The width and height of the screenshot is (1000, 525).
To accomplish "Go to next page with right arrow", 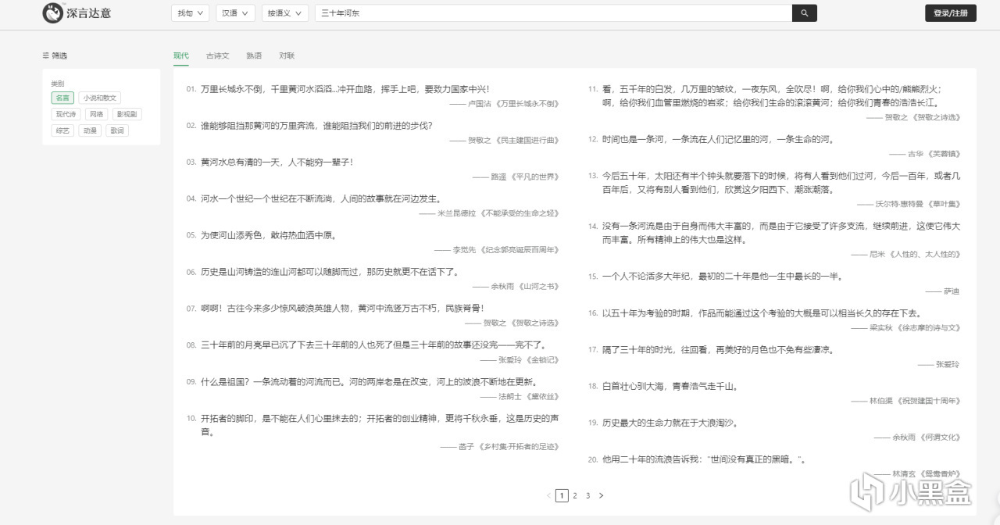I will pyautogui.click(x=601, y=495).
